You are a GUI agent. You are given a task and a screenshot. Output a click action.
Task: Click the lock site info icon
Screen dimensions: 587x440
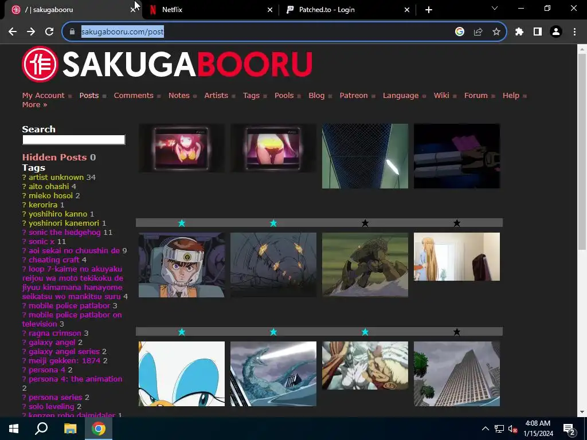(72, 32)
